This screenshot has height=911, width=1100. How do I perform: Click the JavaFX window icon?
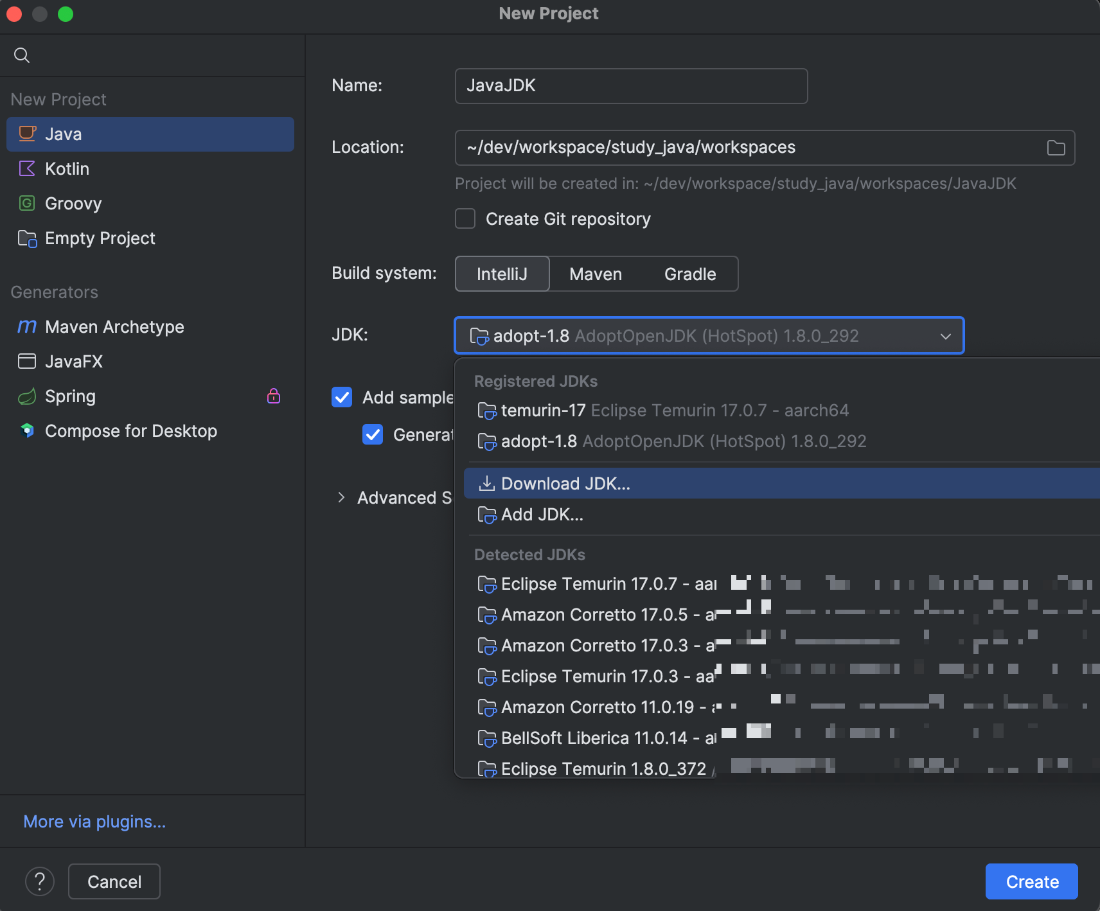(x=27, y=361)
